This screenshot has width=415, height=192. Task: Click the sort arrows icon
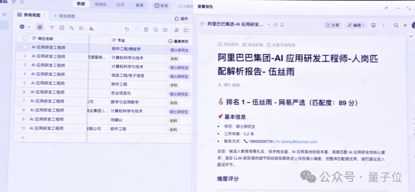pos(72,28)
